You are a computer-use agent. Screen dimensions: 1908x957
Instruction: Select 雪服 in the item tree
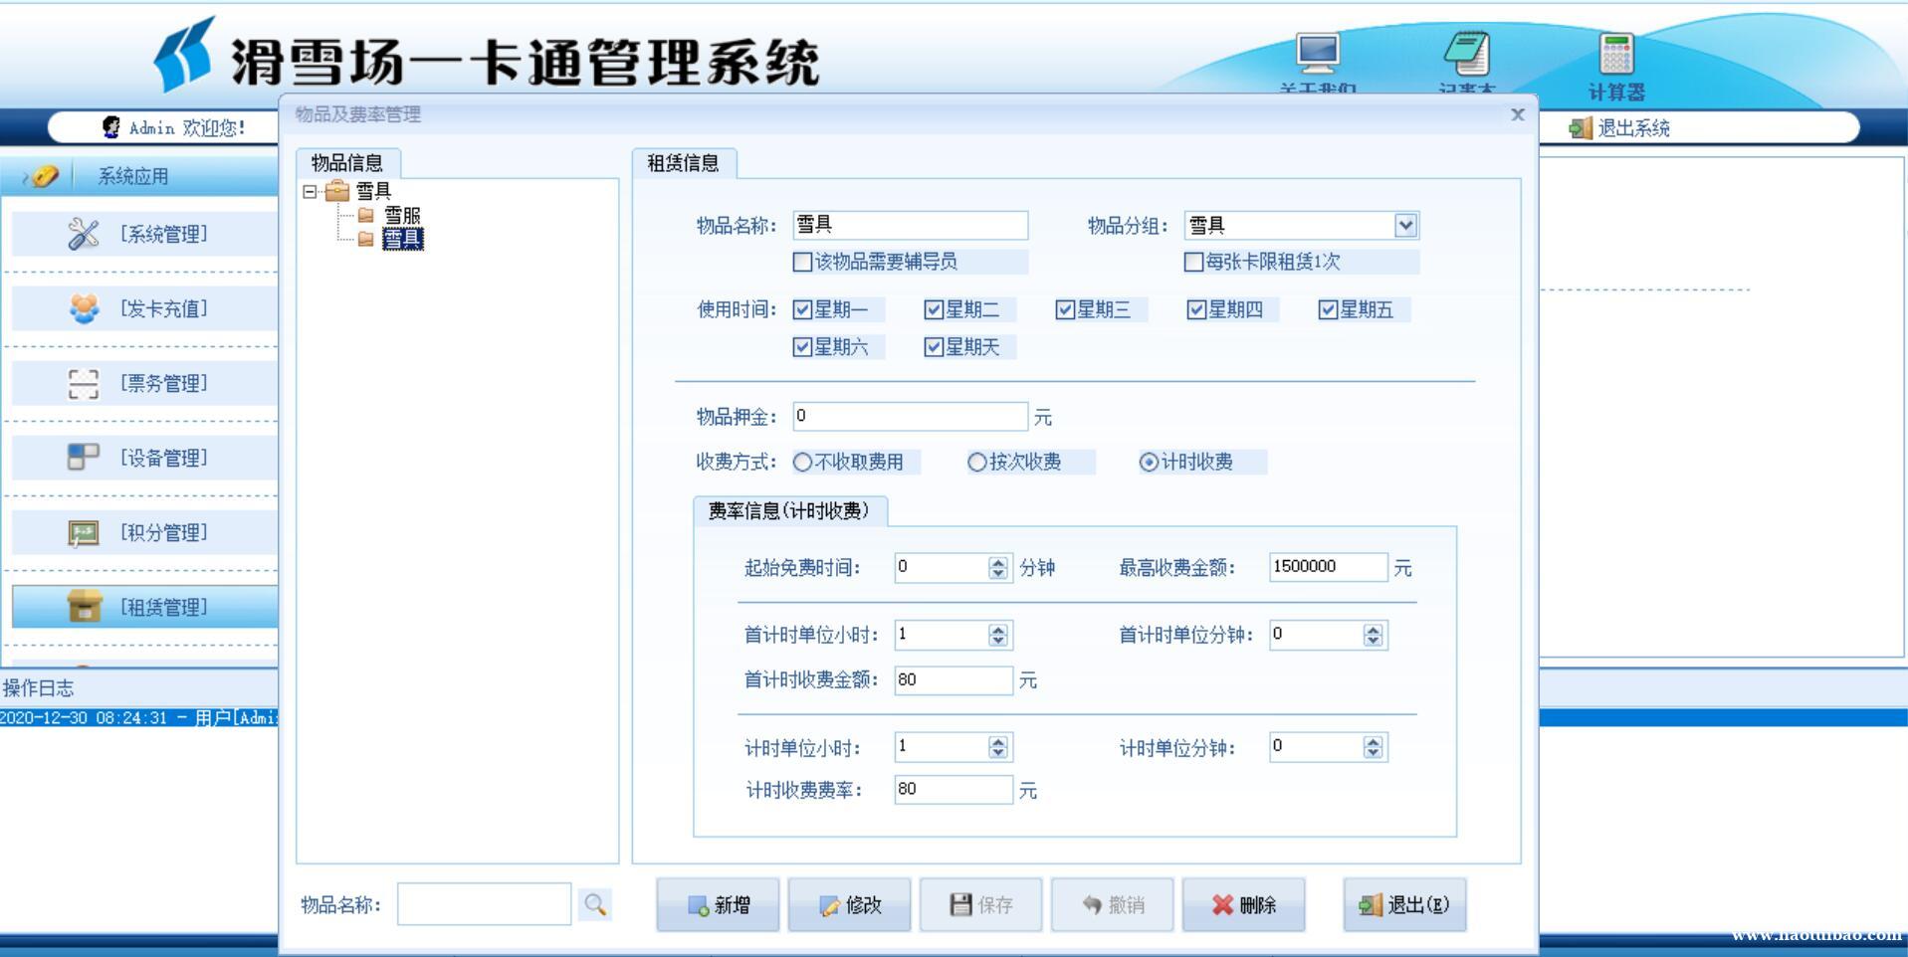[402, 215]
